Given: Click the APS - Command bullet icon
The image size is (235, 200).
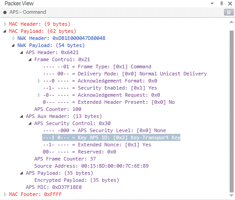Looking at the screenshot, I should [x=5, y=12].
